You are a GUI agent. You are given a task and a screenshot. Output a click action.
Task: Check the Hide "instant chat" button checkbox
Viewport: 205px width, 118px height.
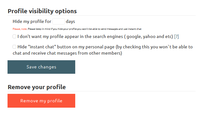pos(14,47)
